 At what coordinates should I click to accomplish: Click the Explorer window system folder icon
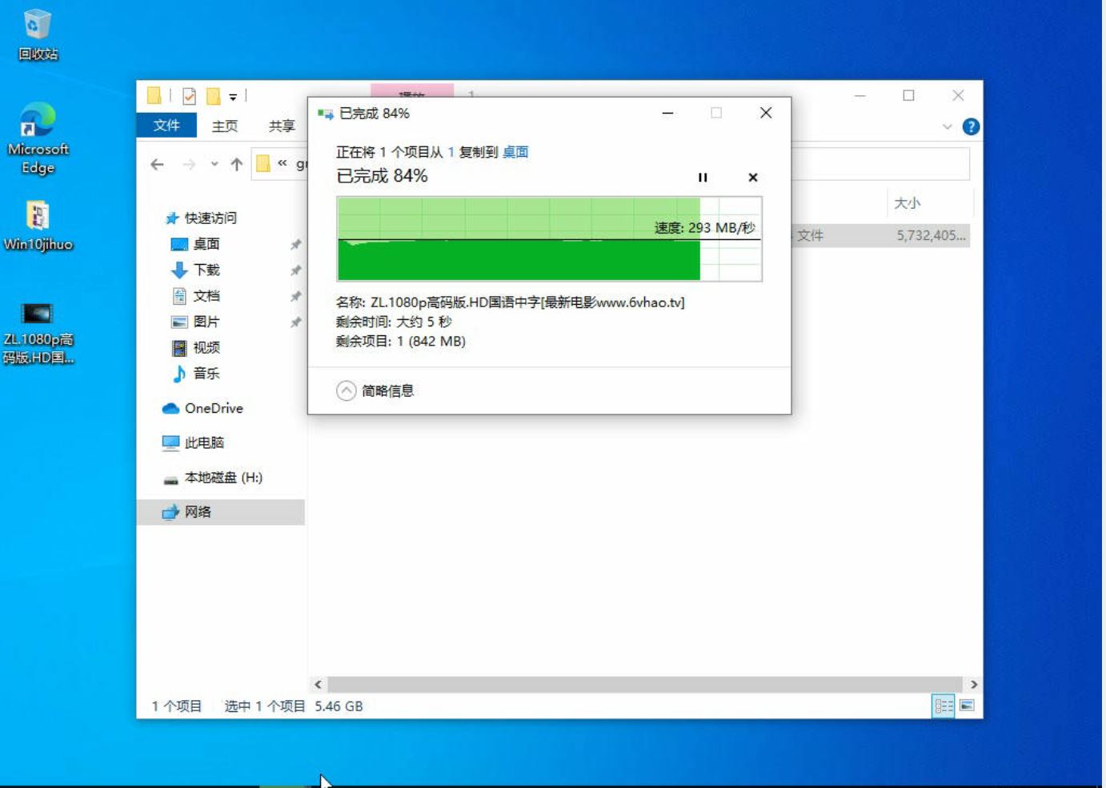pos(154,96)
